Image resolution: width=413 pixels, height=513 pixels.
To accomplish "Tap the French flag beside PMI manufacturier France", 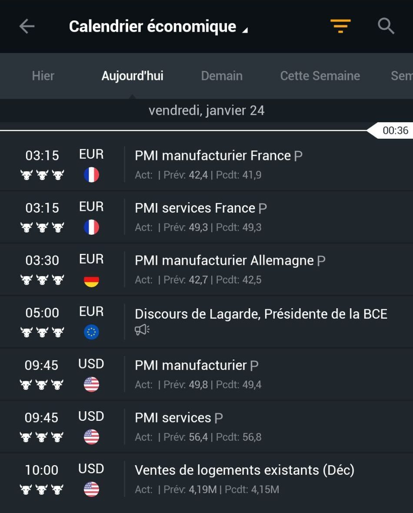I will pyautogui.click(x=91, y=175).
